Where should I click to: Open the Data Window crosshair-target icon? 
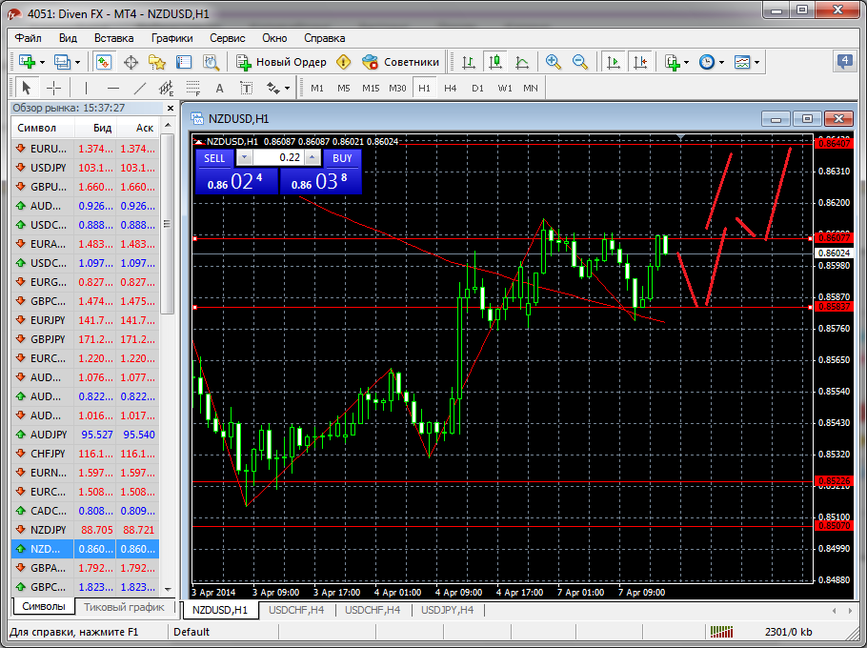(131, 62)
